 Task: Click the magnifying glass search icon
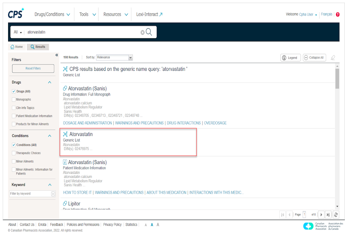pyautogui.click(x=149, y=32)
